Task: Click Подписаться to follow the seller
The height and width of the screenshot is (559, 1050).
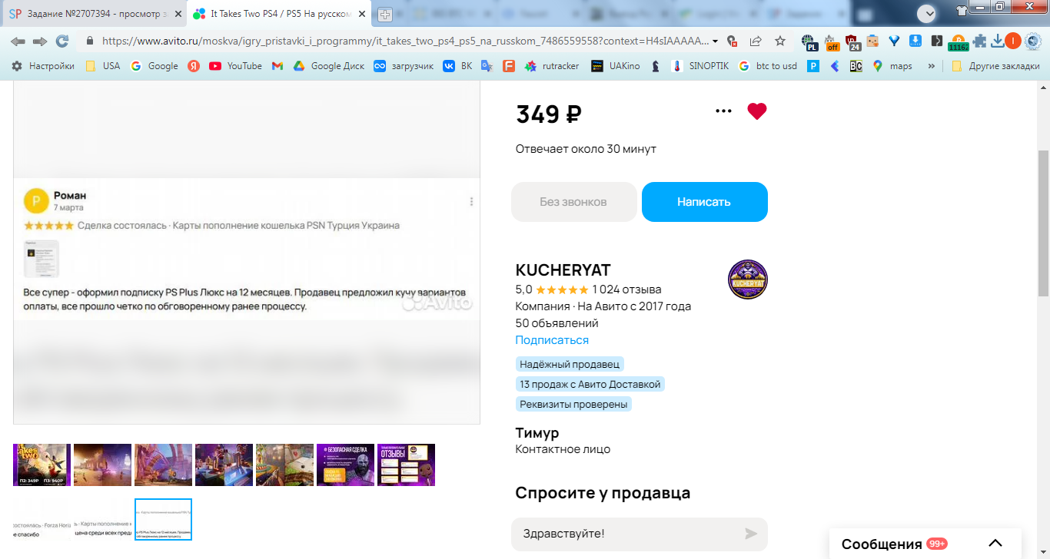Action: [x=552, y=340]
